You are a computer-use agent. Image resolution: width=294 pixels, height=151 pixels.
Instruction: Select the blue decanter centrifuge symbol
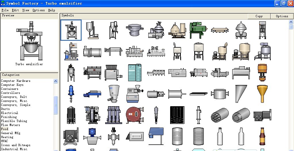coord(92,94)
